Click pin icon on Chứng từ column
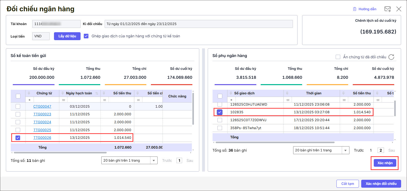The height and width of the screenshot is (191, 407). [x=29, y=93]
